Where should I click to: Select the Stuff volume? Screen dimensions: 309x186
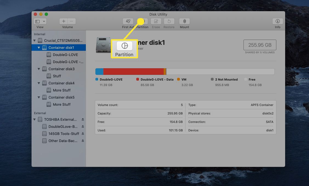(x=57, y=76)
